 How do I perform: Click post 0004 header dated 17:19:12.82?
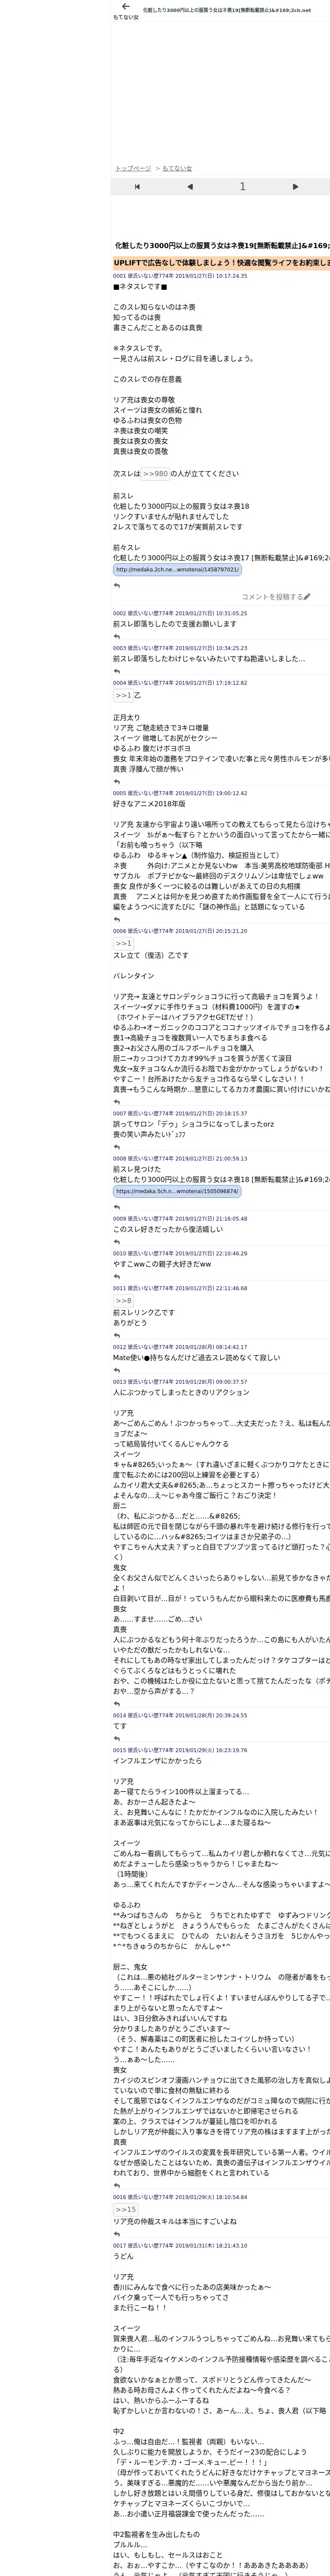[180, 683]
